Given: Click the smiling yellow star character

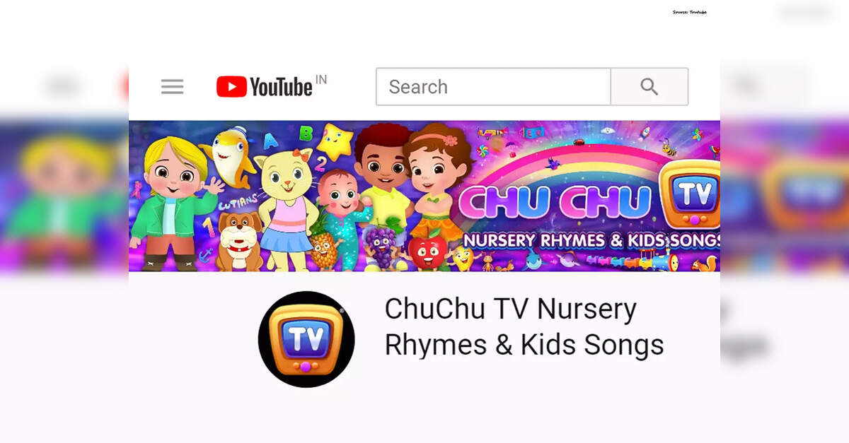Looking at the screenshot, I should [x=335, y=142].
